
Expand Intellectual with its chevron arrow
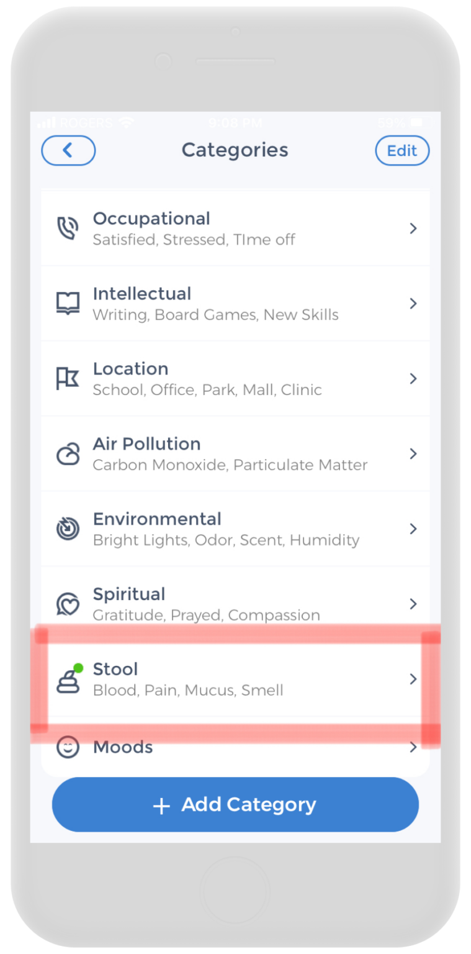[x=413, y=304]
